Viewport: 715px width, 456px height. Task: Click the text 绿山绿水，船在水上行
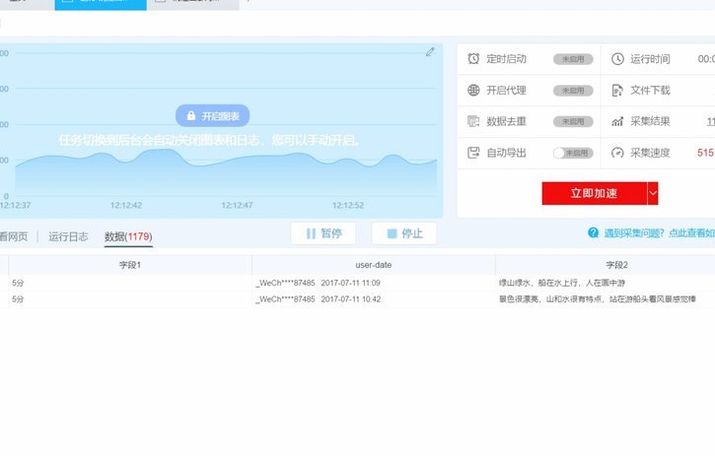[540, 283]
